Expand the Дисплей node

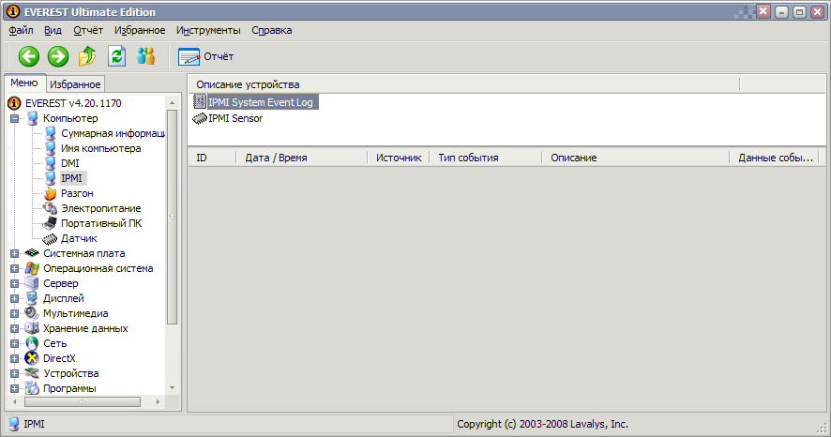click(15, 298)
